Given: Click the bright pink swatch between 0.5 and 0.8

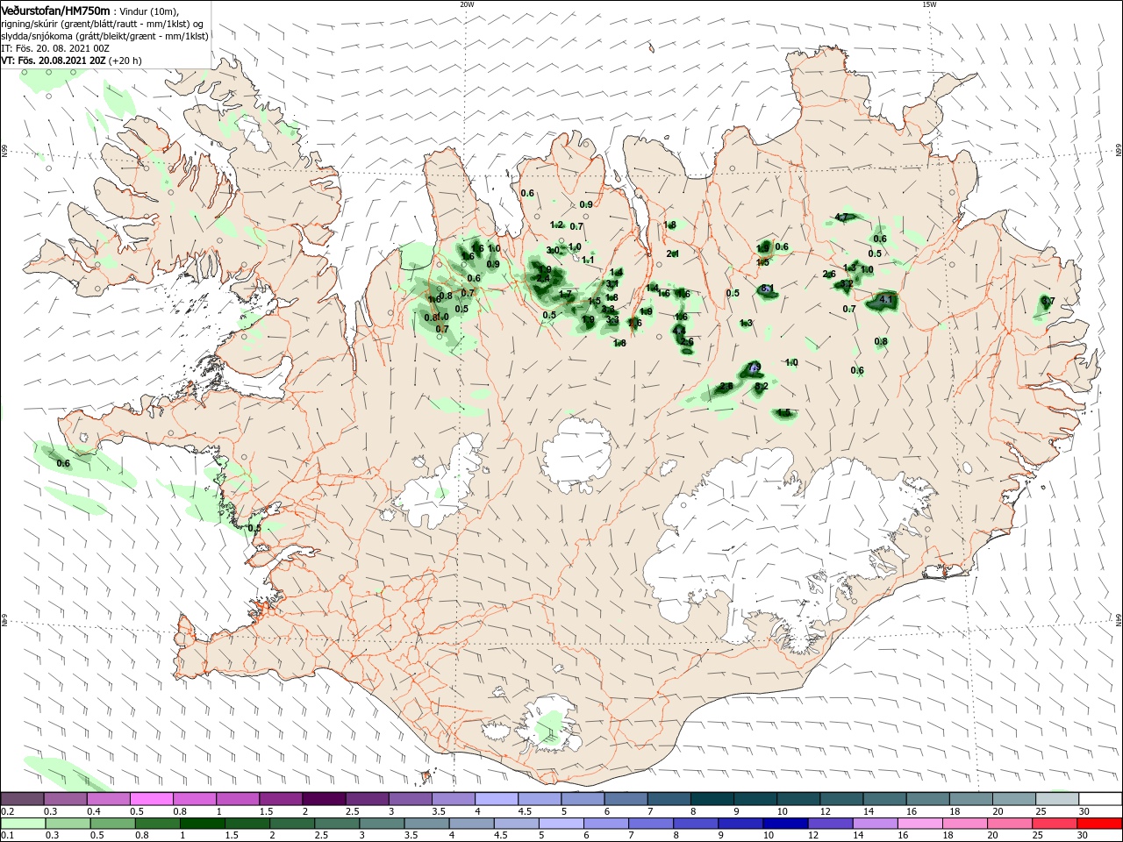Looking at the screenshot, I should coord(152,799).
